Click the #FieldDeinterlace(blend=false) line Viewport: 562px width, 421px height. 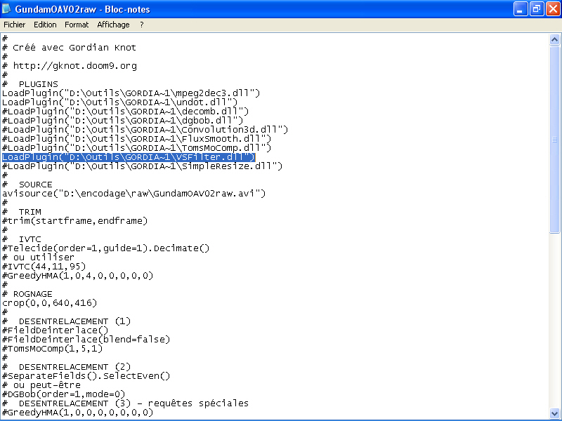click(86, 340)
